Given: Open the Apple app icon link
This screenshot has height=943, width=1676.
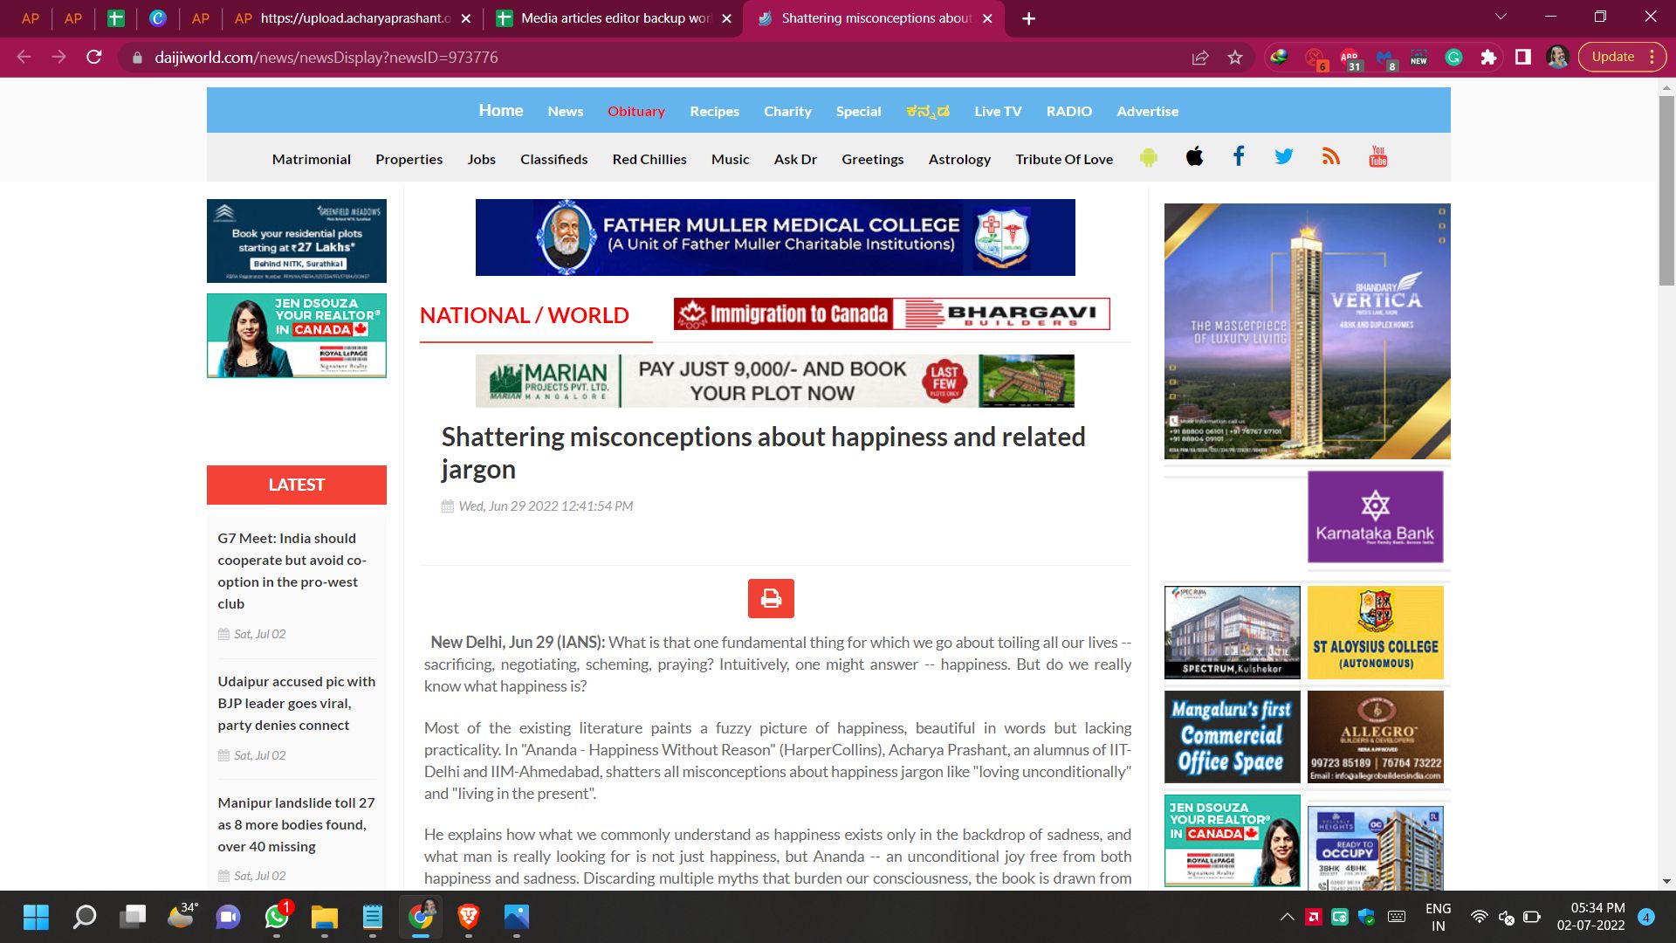Looking at the screenshot, I should pos(1194,157).
